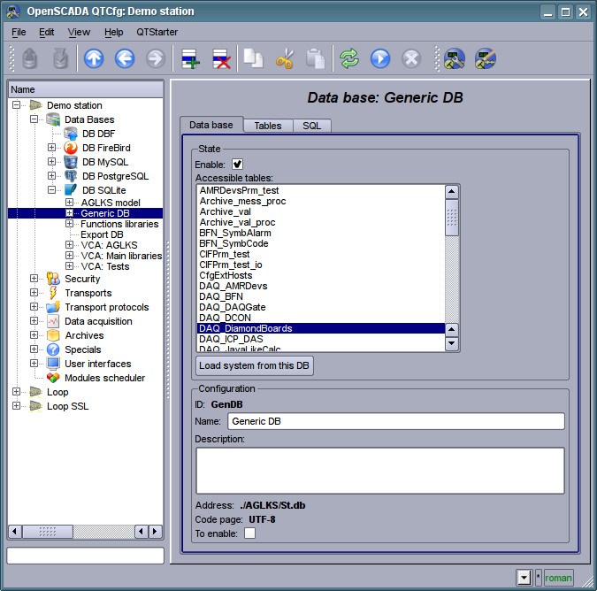Screen dimensions: 597x591
Task: Open the QTStarter menu
Action: click(x=157, y=32)
